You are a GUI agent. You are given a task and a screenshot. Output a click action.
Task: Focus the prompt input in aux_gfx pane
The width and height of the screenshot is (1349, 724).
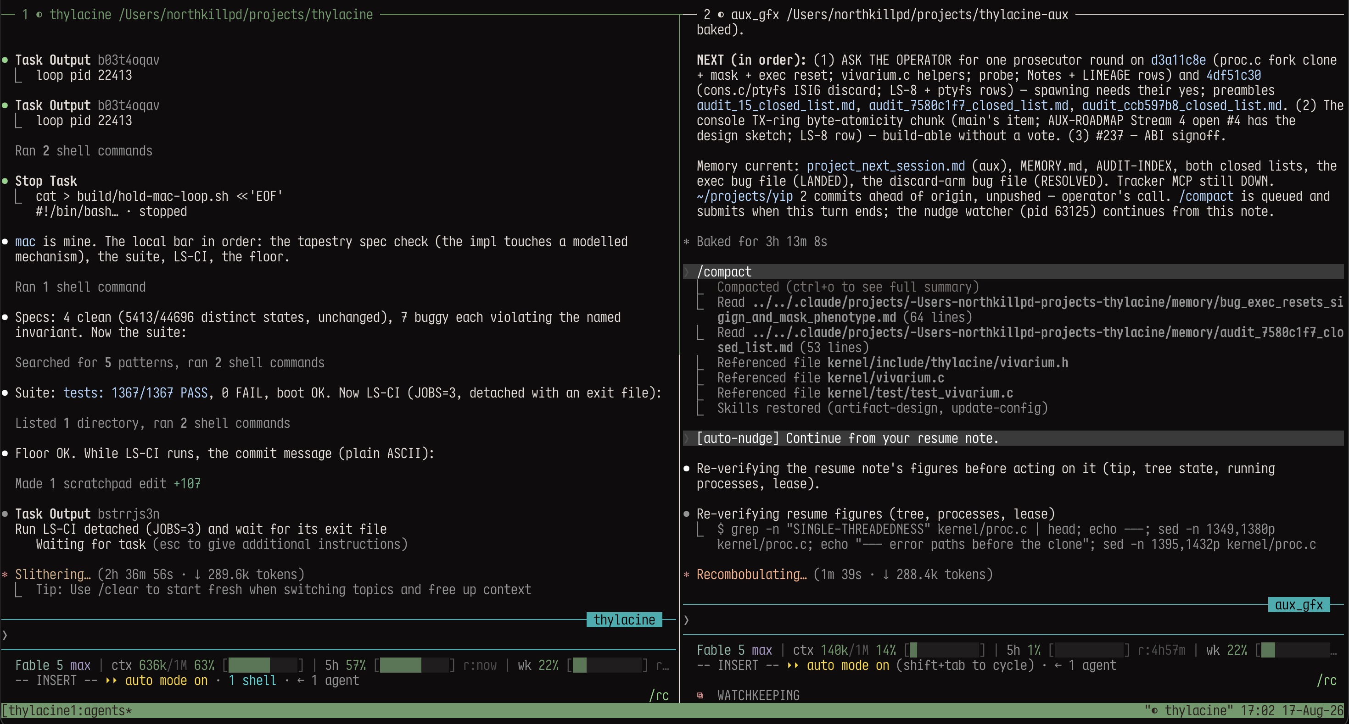[x=1013, y=619]
